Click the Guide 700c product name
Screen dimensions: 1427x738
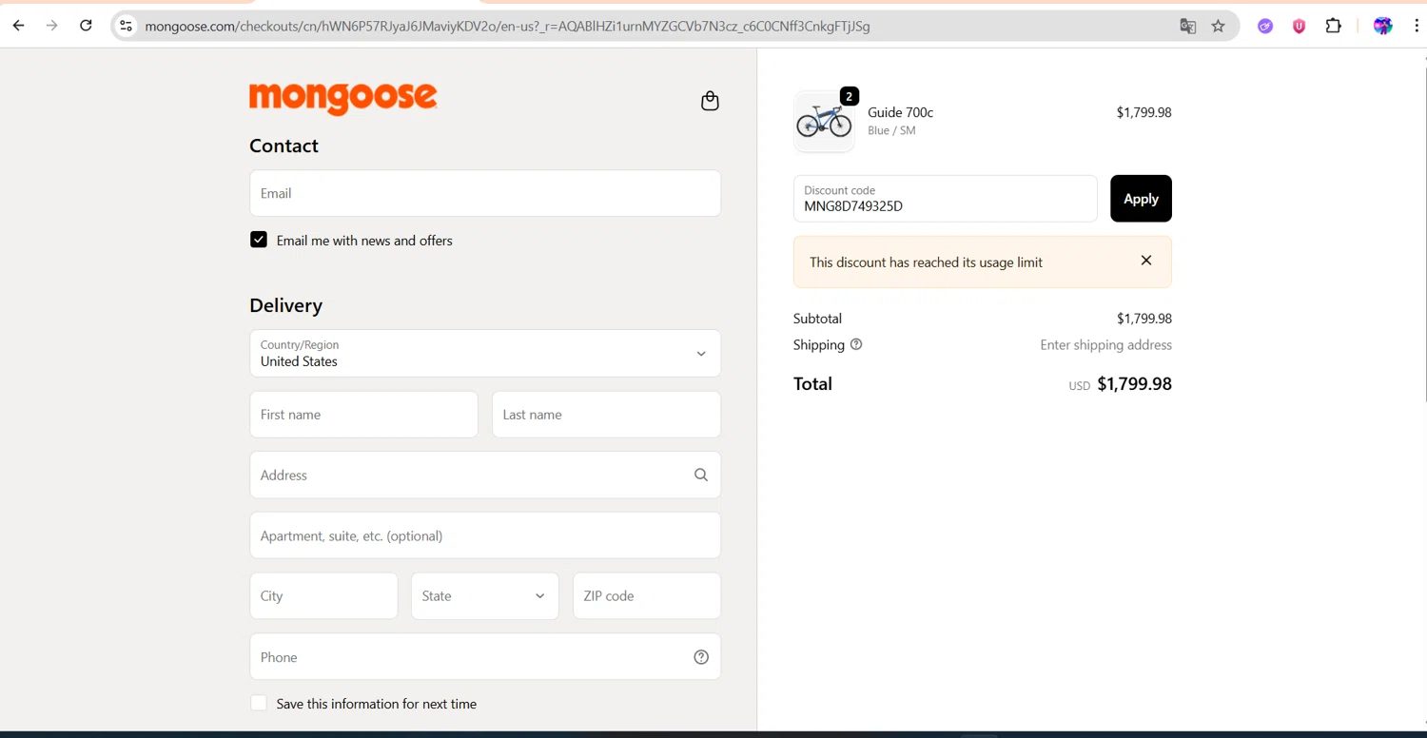point(900,112)
